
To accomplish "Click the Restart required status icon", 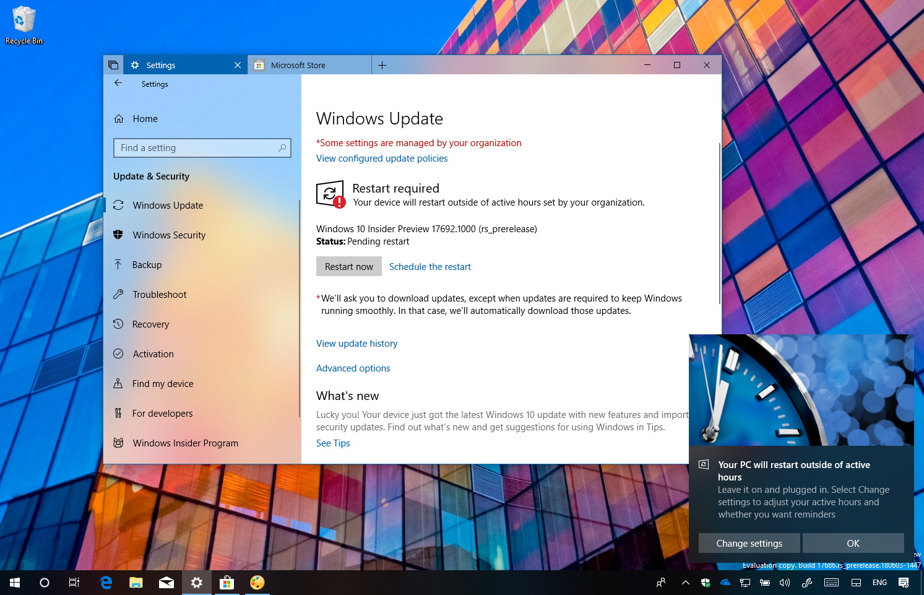I will [330, 194].
